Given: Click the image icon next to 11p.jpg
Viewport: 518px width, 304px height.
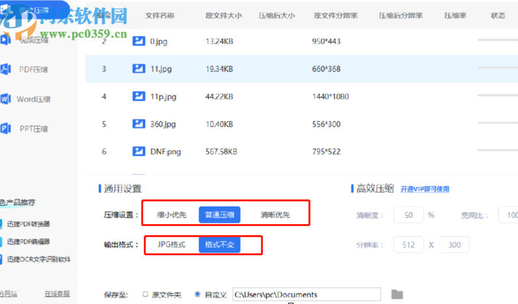Looking at the screenshot, I should [139, 96].
